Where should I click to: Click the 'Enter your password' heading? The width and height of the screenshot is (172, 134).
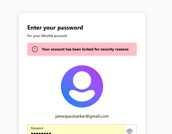click(55, 28)
